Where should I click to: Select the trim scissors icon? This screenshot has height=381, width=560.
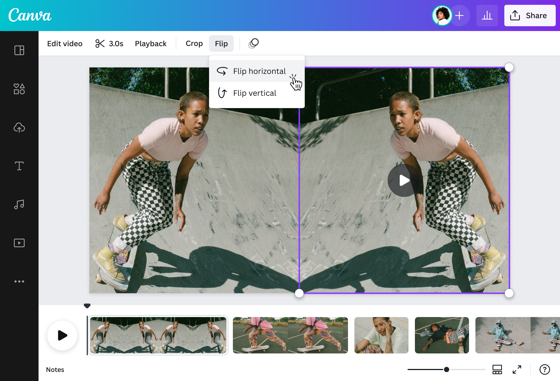click(100, 43)
